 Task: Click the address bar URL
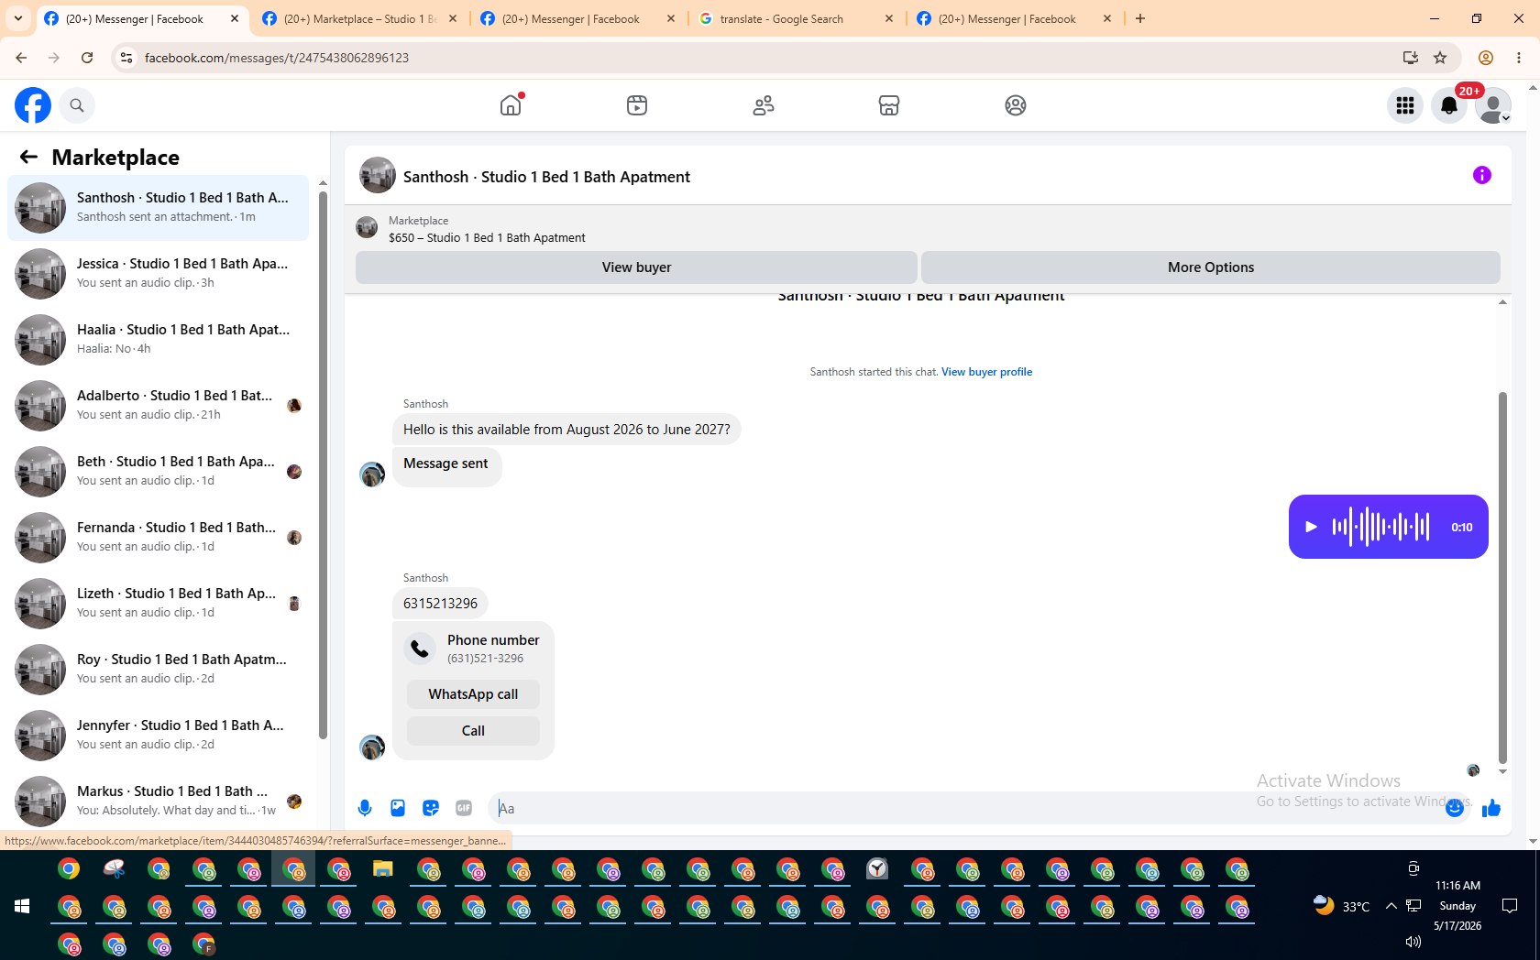pos(277,58)
